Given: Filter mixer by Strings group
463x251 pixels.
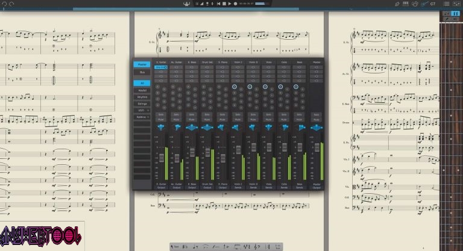Looking at the screenshot, I should 142,104.
